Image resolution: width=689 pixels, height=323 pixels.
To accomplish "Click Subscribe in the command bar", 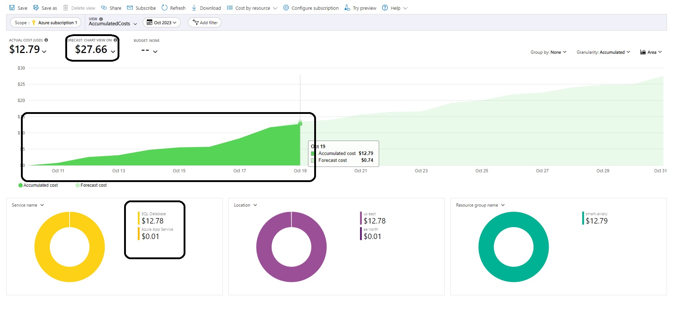I will [x=141, y=8].
